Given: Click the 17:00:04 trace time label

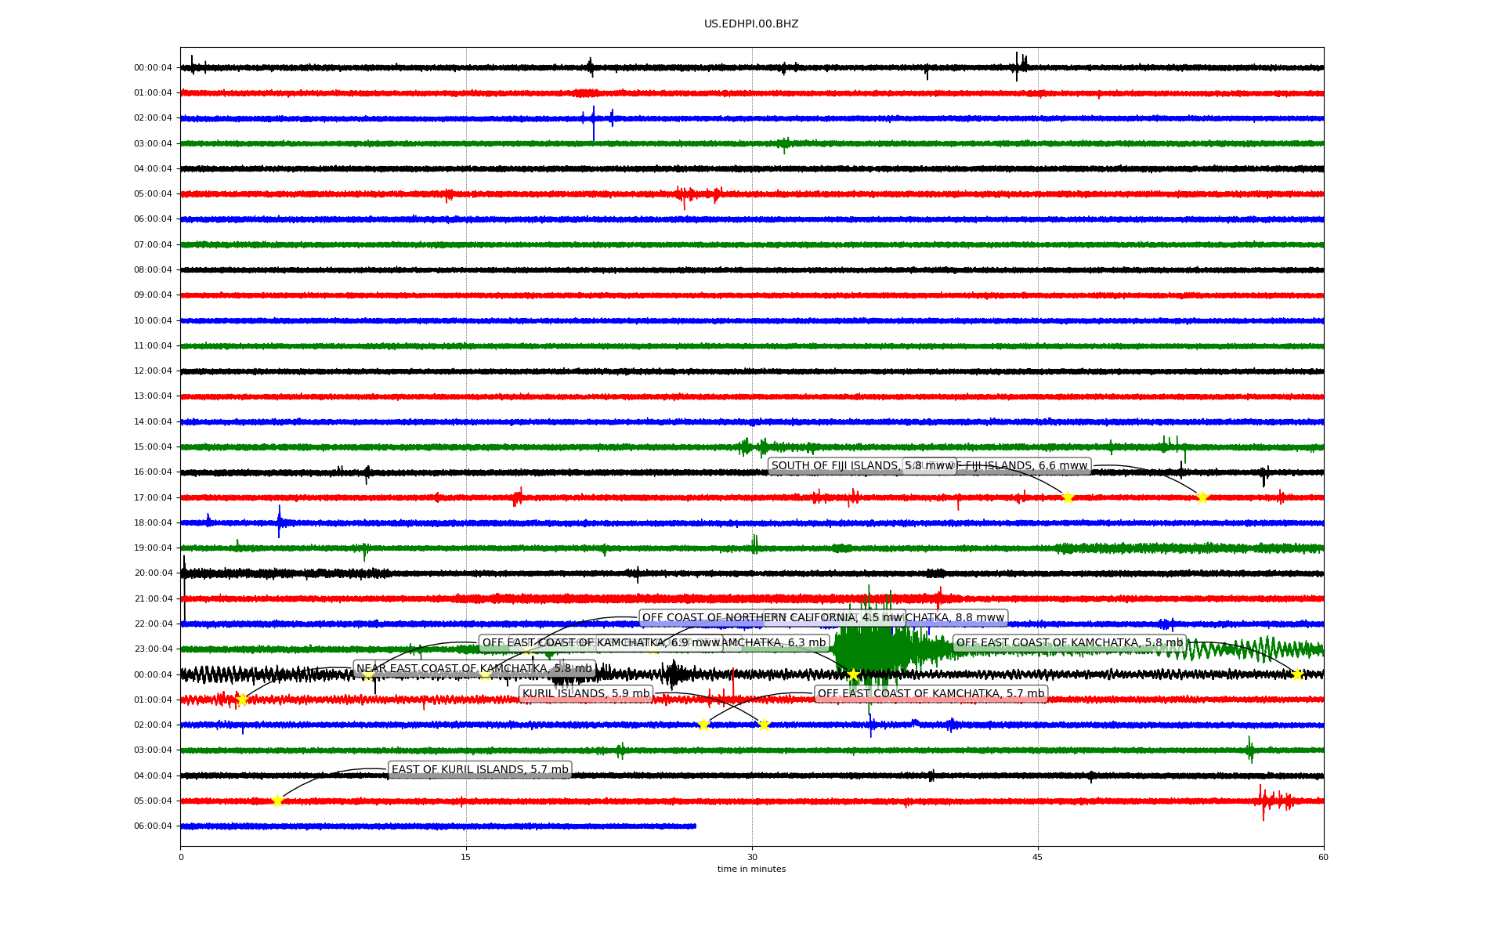Looking at the screenshot, I should (x=153, y=498).
